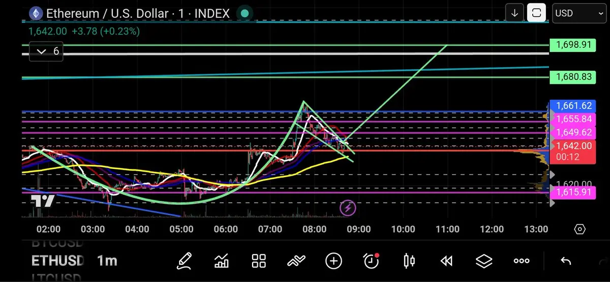
Task: Tap the 13:00 time axis label
Action: click(536, 229)
